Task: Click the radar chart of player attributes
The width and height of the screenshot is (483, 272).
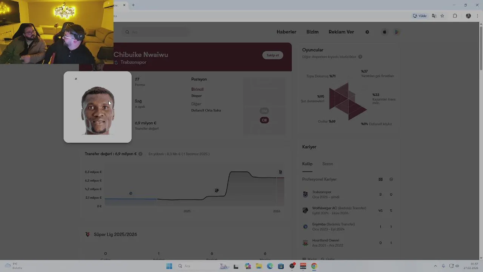Action: (x=348, y=101)
